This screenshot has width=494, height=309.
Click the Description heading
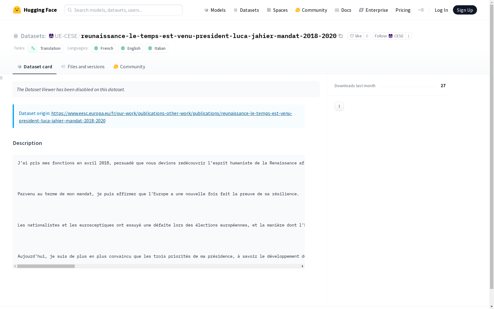coord(27,143)
